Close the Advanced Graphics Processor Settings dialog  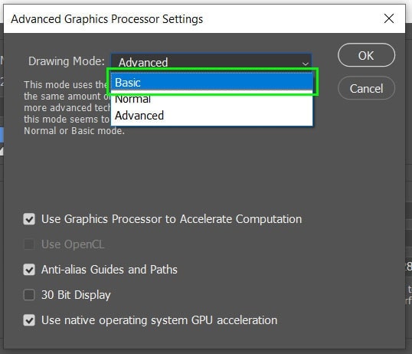pos(388,18)
